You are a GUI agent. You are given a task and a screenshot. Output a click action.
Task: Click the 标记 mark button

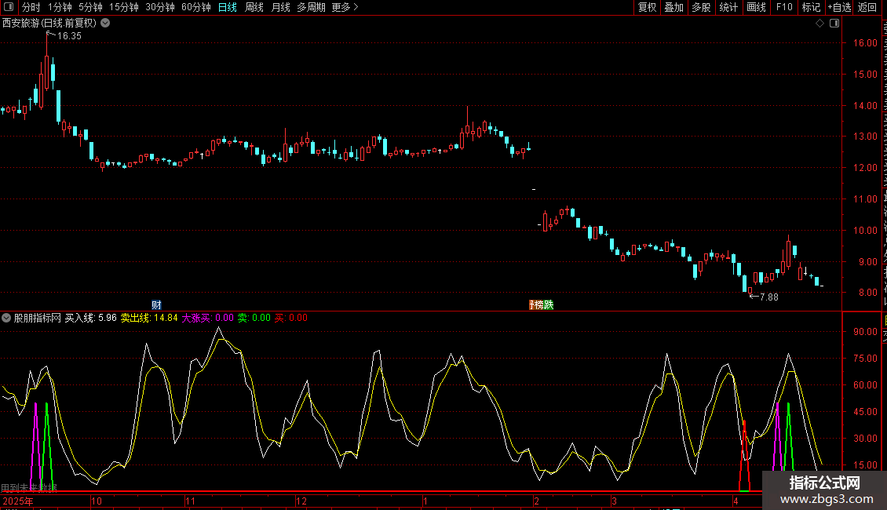[811, 7]
